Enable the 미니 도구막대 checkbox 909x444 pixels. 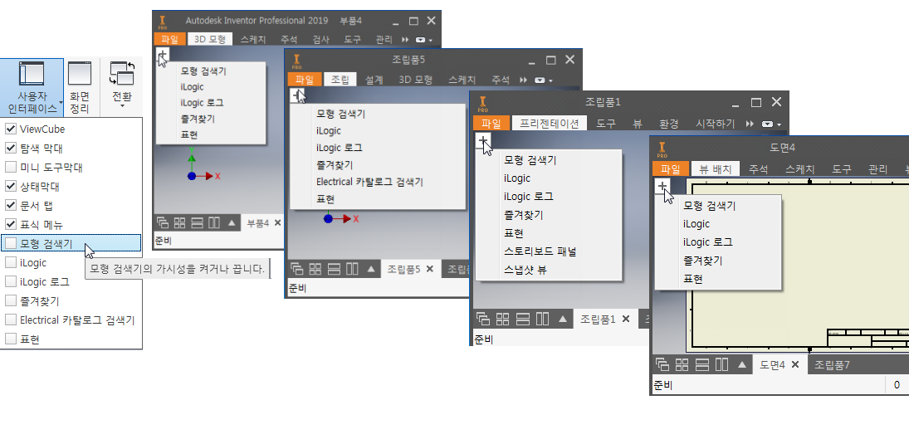coord(11,168)
